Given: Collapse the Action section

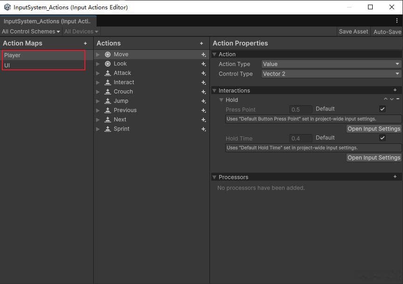Looking at the screenshot, I should [x=215, y=54].
